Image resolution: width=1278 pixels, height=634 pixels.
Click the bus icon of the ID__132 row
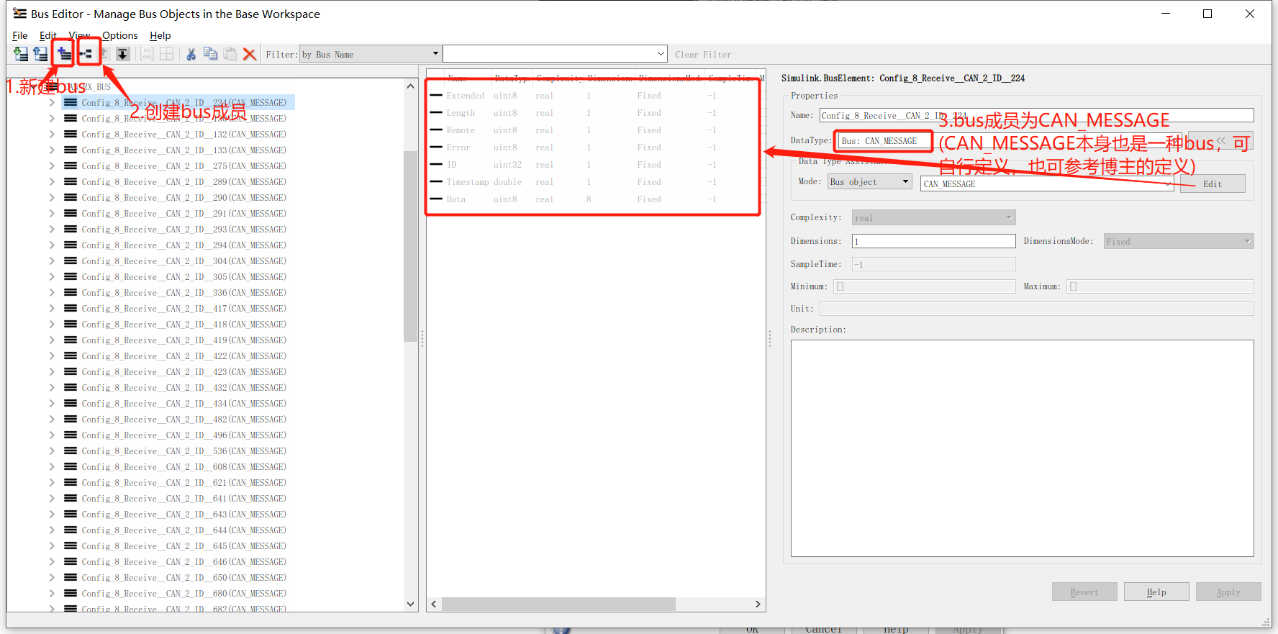point(71,135)
